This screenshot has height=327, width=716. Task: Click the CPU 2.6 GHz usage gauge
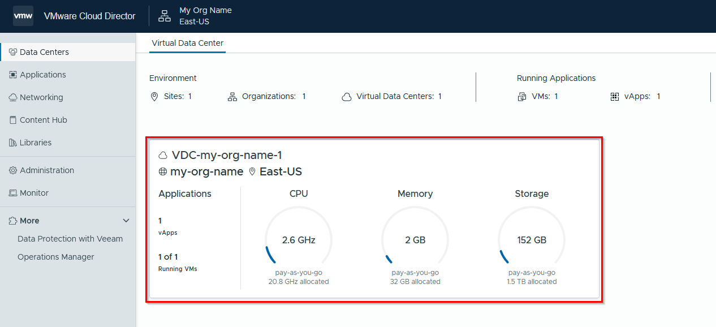(299, 240)
